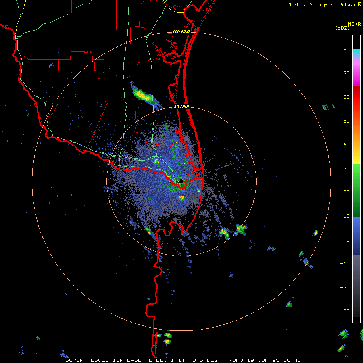Select the 10 dBZ scale value
Image resolution: width=363 pixels, height=363 pixels.
click(x=346, y=216)
